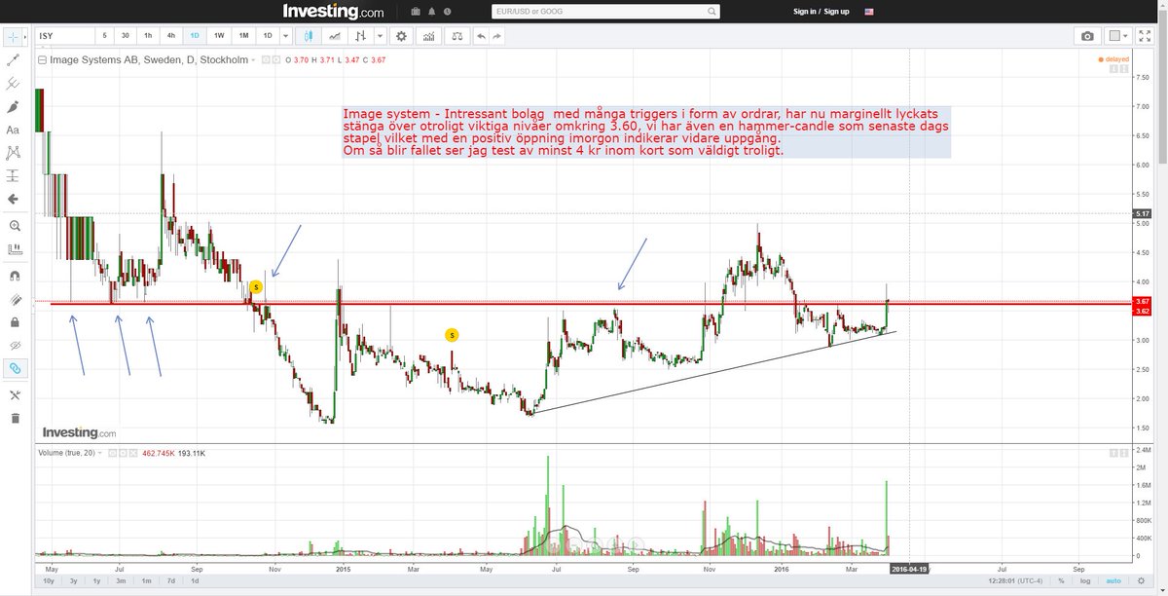Switch to the 1W interval
The image size is (1168, 596).
(x=219, y=36)
